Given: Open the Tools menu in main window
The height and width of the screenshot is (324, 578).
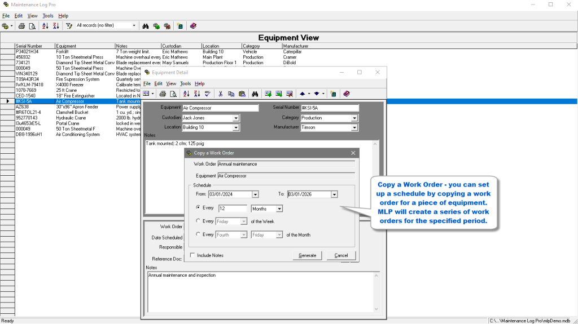Looking at the screenshot, I should [x=48, y=16].
